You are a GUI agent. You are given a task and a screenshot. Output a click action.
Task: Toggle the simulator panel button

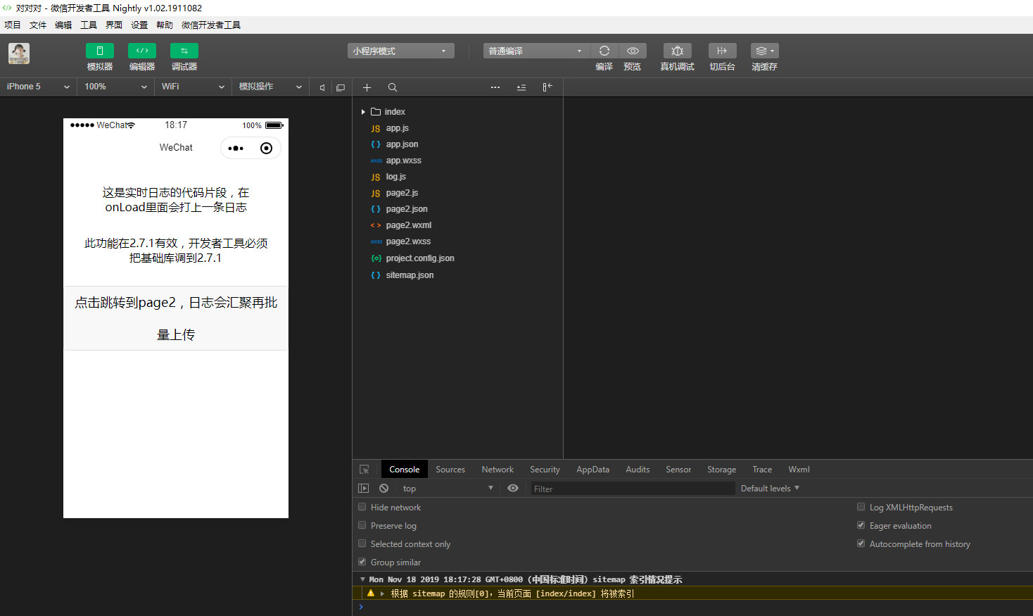[100, 51]
